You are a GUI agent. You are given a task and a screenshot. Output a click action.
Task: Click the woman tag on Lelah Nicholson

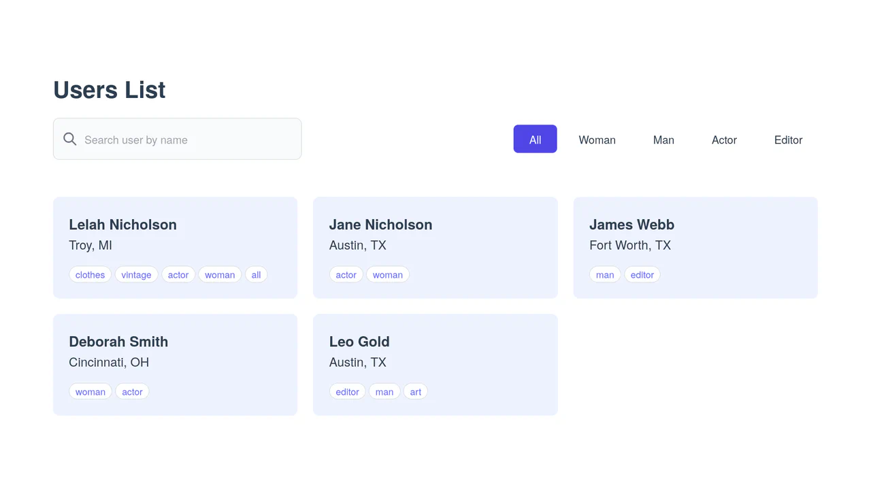tap(220, 275)
